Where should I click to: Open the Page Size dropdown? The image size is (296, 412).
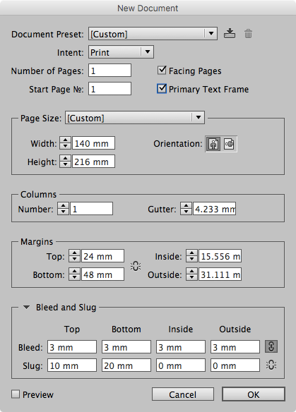coord(135,118)
